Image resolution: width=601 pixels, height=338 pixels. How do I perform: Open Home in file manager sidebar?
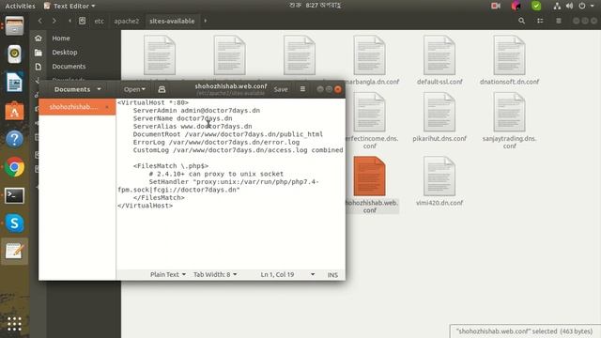[x=61, y=38]
